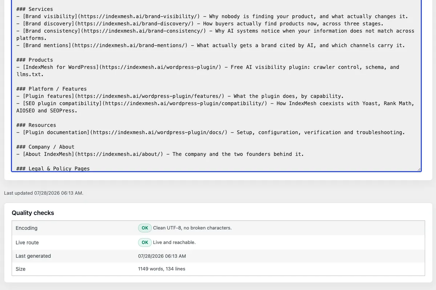Grab the textarea resize handle corner
This screenshot has height=290, width=436.
coord(419,169)
